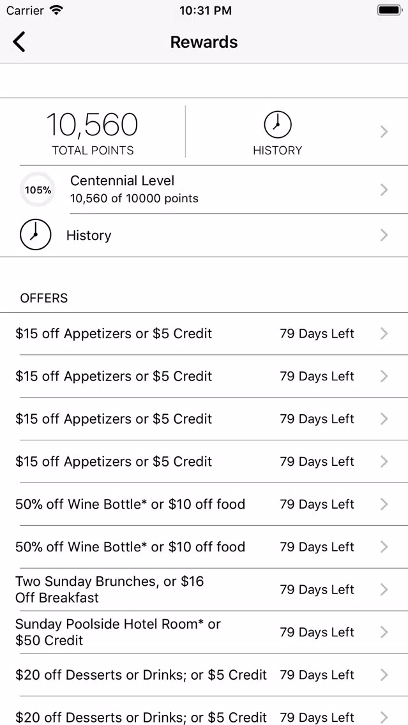Open Sunday Poolside Hotel Room offer
408x725 pixels.
point(118,632)
